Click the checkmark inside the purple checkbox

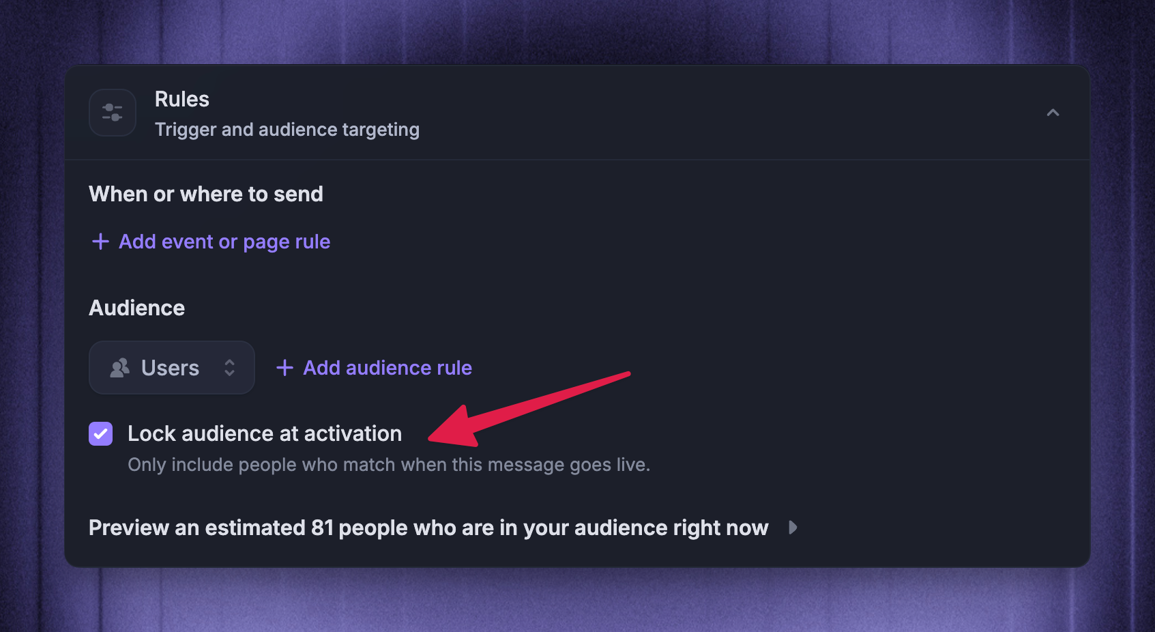101,433
